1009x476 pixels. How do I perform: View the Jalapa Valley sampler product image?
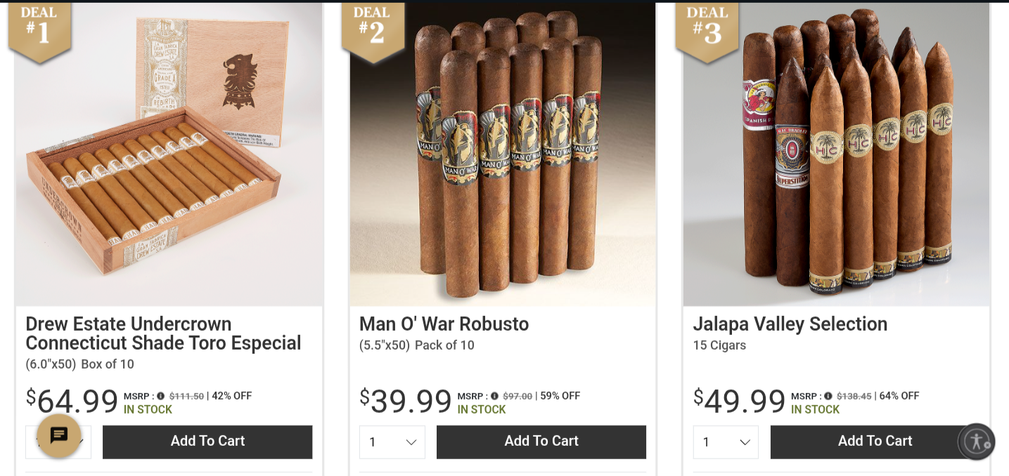tap(837, 154)
